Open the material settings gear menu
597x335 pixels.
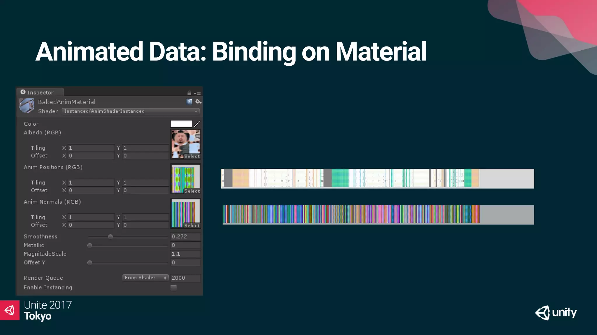pos(198,101)
